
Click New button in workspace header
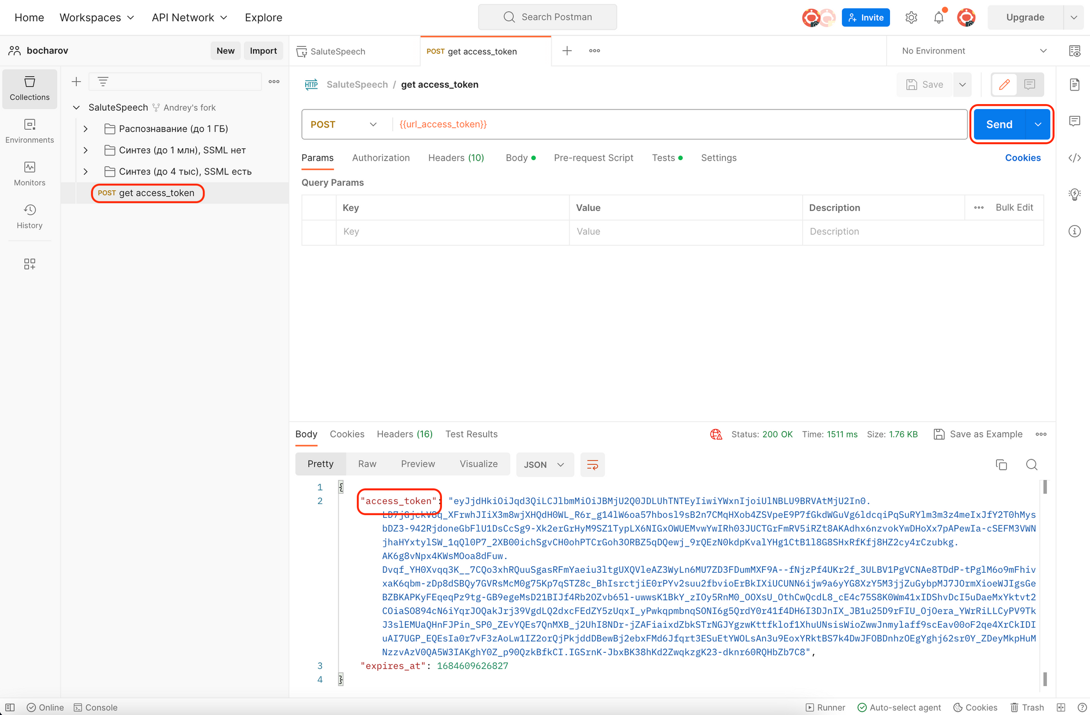[225, 51]
